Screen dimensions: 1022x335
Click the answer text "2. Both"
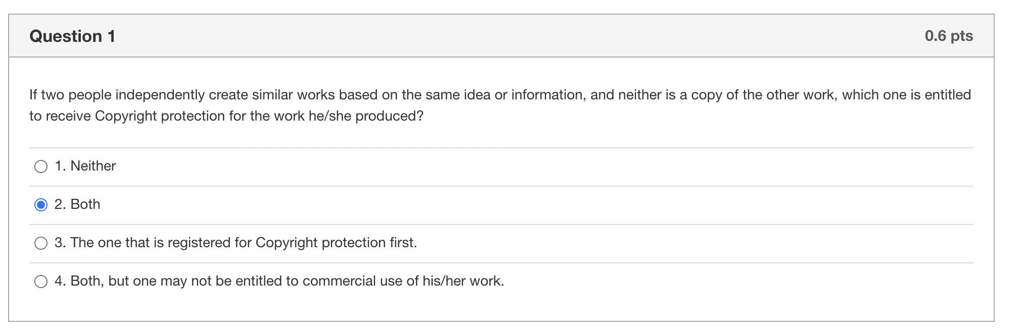pyautogui.click(x=77, y=204)
